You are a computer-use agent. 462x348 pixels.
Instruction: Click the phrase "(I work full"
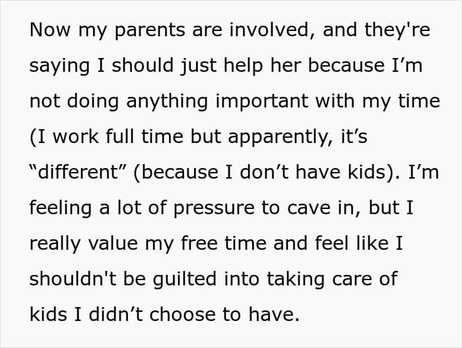point(82,137)
